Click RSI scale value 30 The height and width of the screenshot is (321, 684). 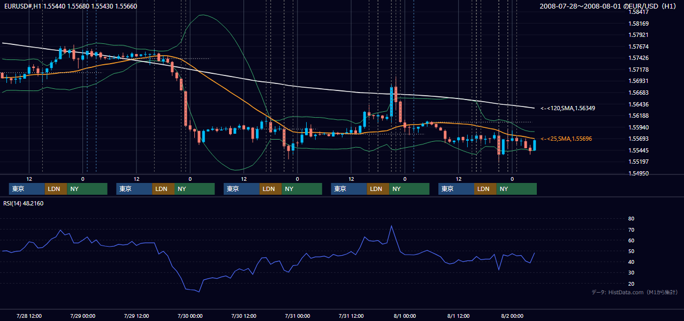point(631,273)
